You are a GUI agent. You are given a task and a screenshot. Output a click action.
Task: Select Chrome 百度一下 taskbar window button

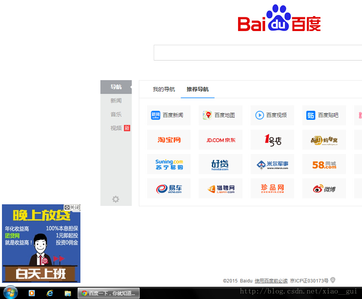pos(109,293)
